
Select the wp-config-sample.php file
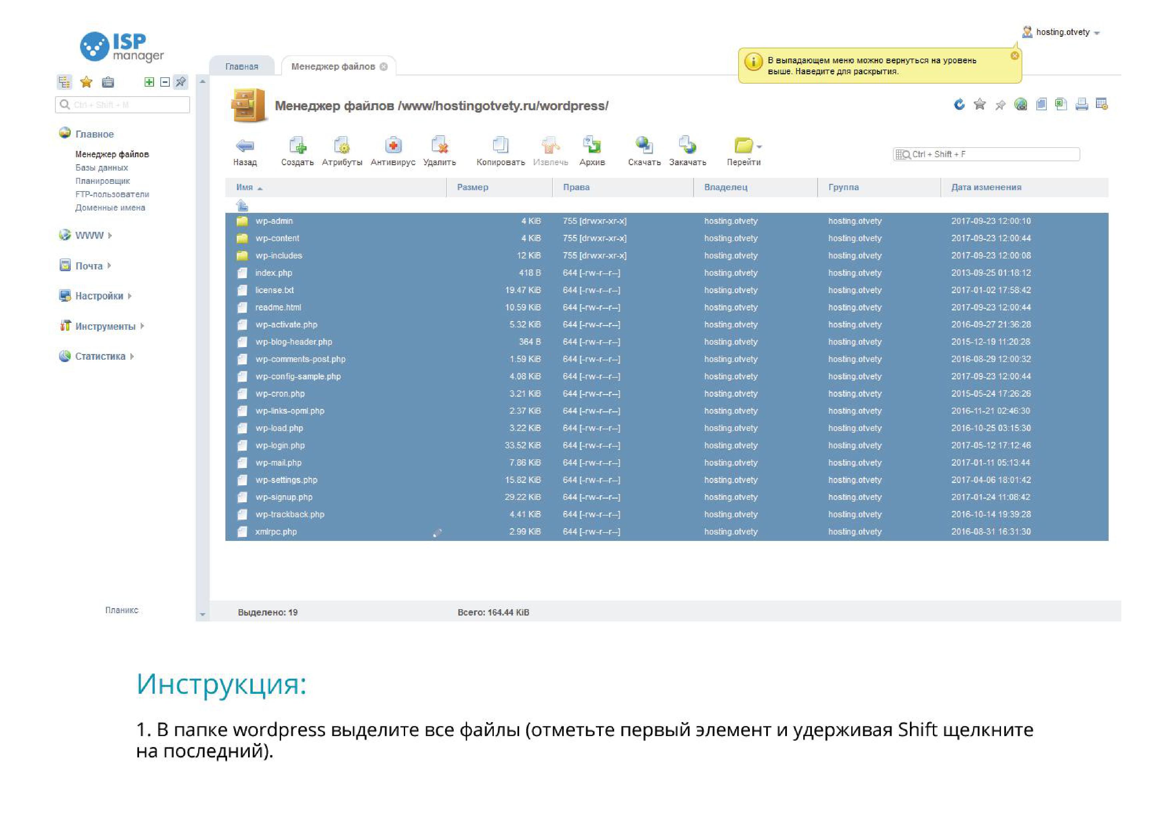point(667,376)
